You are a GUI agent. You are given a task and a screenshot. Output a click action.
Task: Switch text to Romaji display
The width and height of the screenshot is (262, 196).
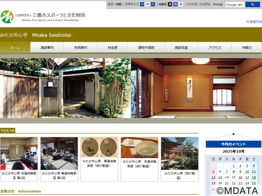(218, 4)
